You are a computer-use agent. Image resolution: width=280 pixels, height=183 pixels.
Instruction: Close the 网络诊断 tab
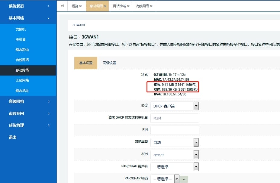[x=128, y=6]
